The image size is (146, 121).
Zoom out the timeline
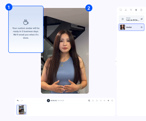point(89,101)
